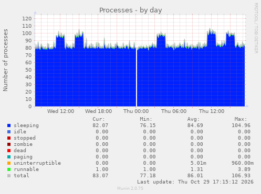Click uninterruptible average value 5.01m

(x=199, y=163)
